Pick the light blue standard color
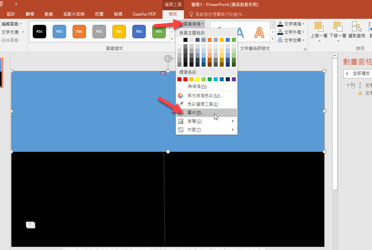The image size is (372, 250). pos(216,79)
